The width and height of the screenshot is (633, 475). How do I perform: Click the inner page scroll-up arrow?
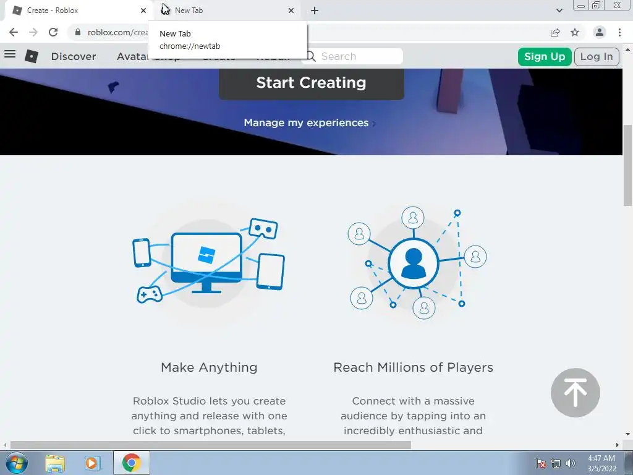click(627, 49)
